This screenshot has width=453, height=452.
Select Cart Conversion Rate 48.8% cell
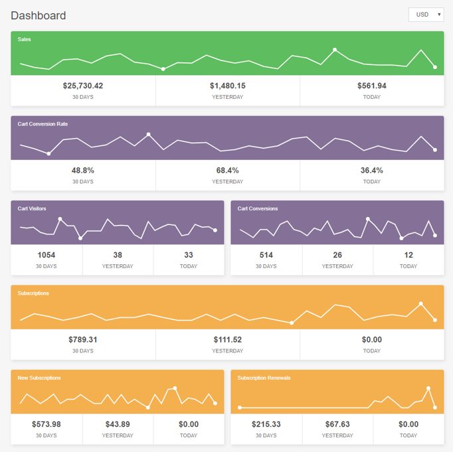(x=83, y=175)
